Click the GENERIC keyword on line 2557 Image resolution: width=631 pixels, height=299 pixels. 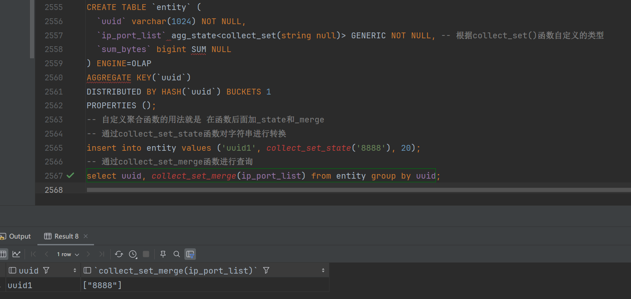(369, 35)
